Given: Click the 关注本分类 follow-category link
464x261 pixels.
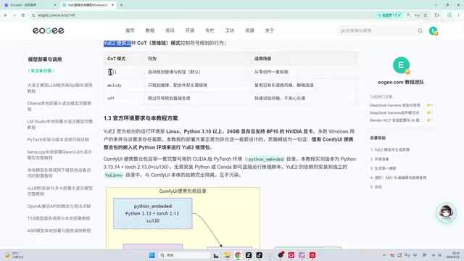Looking at the screenshot, I should (x=41, y=71).
